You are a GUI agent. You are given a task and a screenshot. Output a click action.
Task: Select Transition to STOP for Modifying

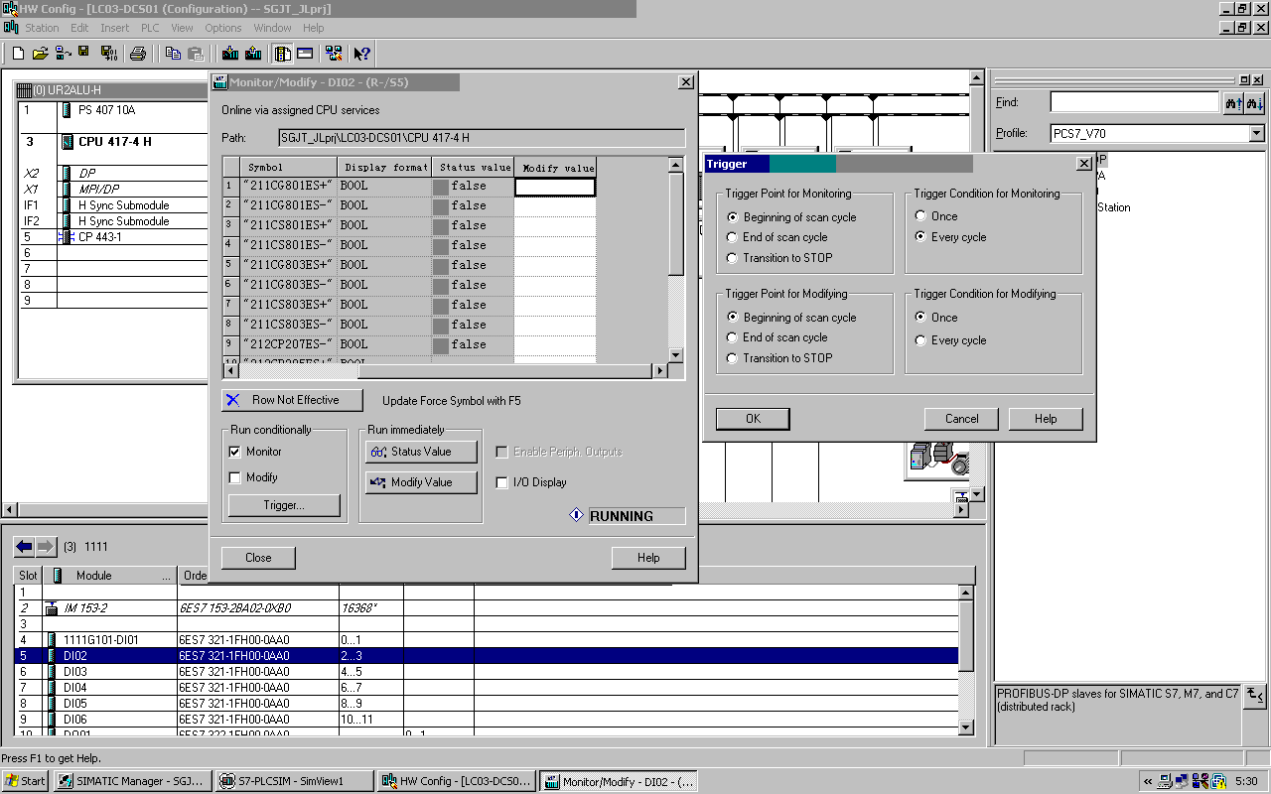pyautogui.click(x=733, y=358)
